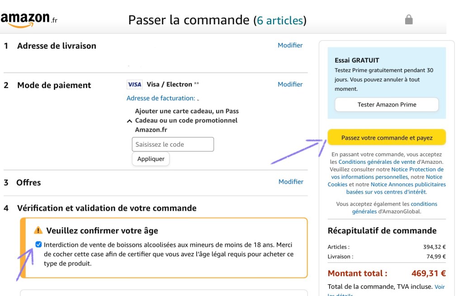Click Modifier next to Mode de paiement
The image size is (463, 296).
click(290, 84)
